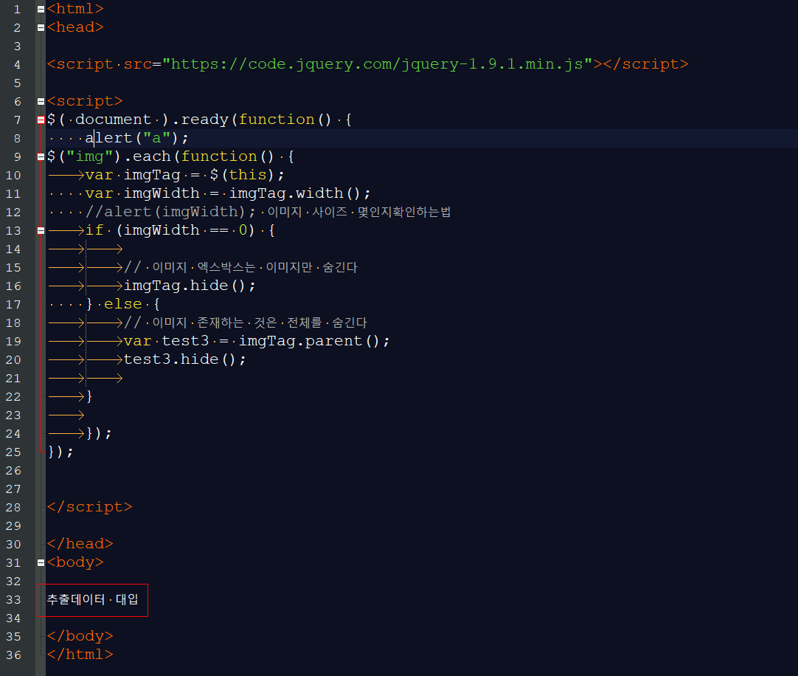This screenshot has width=798, height=676.
Task: Collapse the body tag fold on line 31
Action: click(41, 563)
